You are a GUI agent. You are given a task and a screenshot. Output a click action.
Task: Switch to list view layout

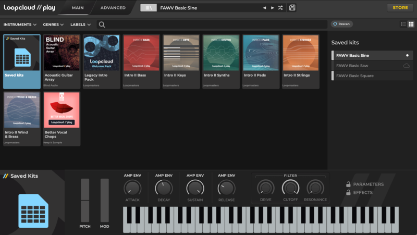click(403, 24)
